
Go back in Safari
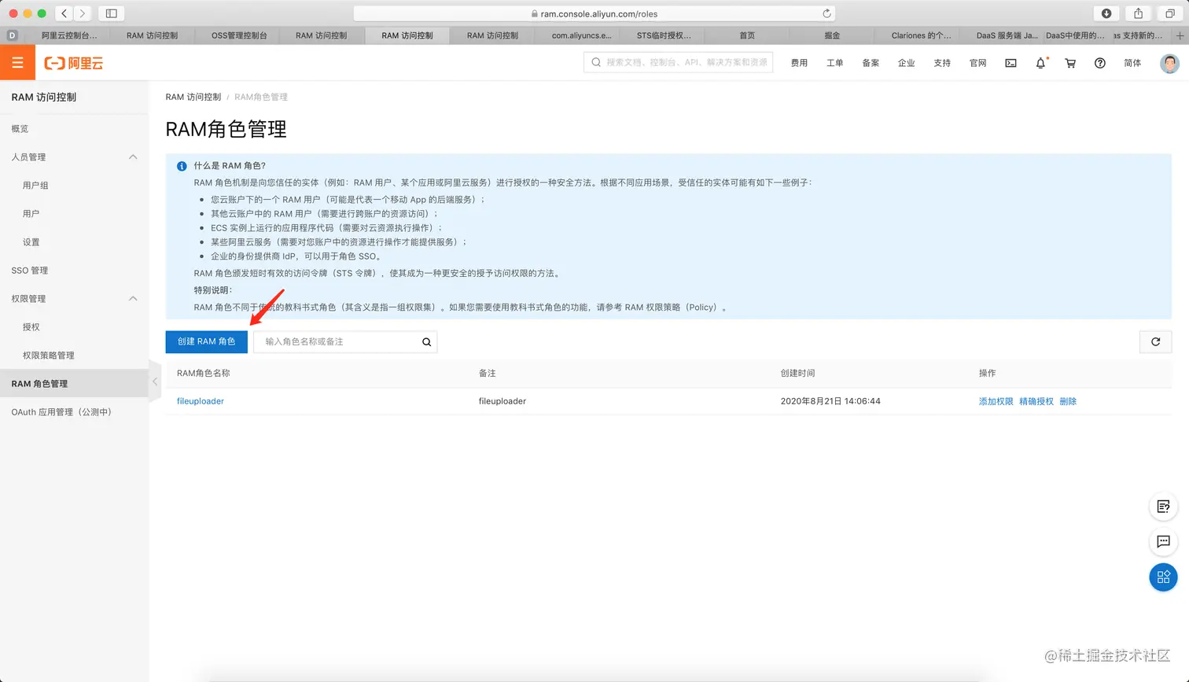[x=64, y=13]
